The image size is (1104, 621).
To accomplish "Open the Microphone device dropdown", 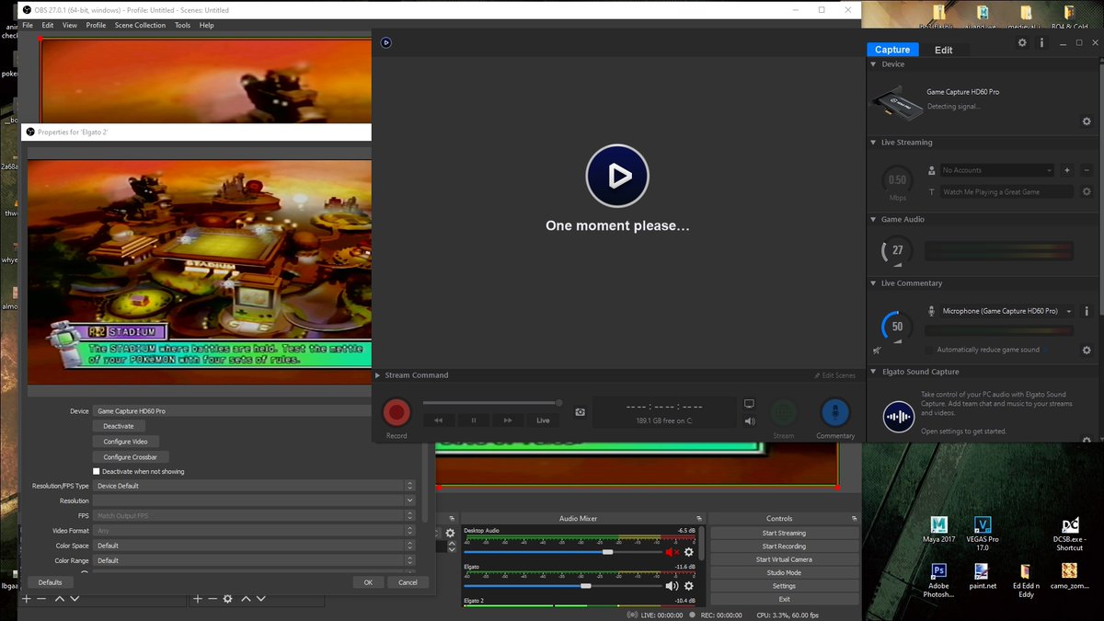I will click(x=1000, y=310).
